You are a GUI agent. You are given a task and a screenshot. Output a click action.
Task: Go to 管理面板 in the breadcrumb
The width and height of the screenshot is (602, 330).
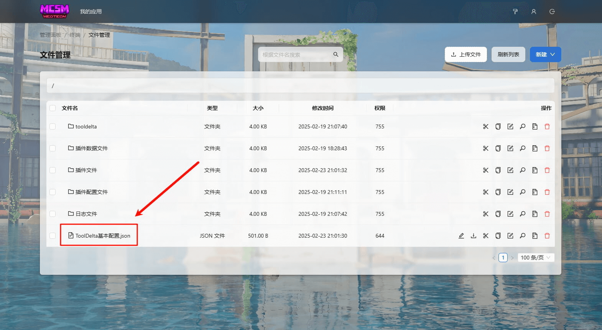(51, 35)
